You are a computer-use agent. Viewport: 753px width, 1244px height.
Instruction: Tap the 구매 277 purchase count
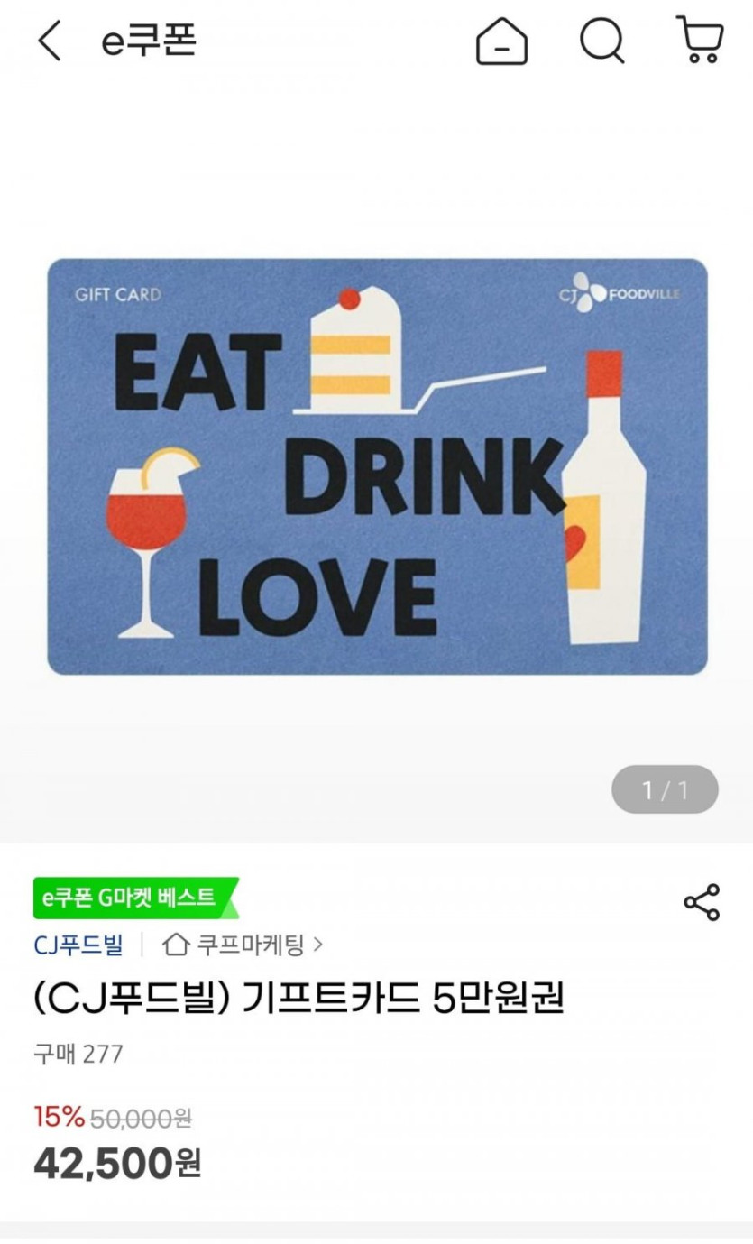click(x=78, y=1054)
